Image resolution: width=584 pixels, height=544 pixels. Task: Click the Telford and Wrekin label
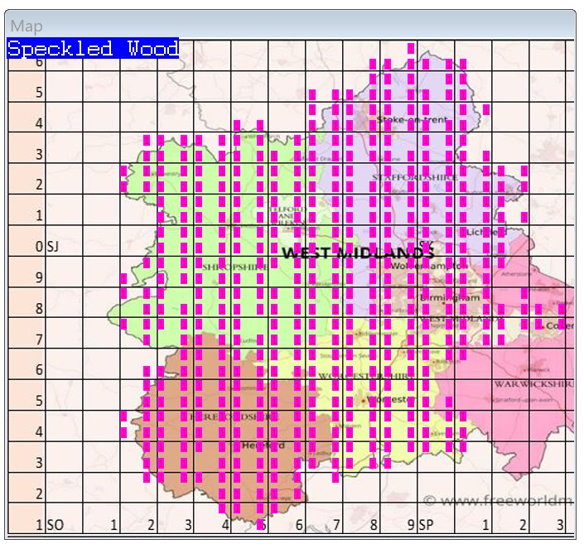pyautogui.click(x=287, y=217)
